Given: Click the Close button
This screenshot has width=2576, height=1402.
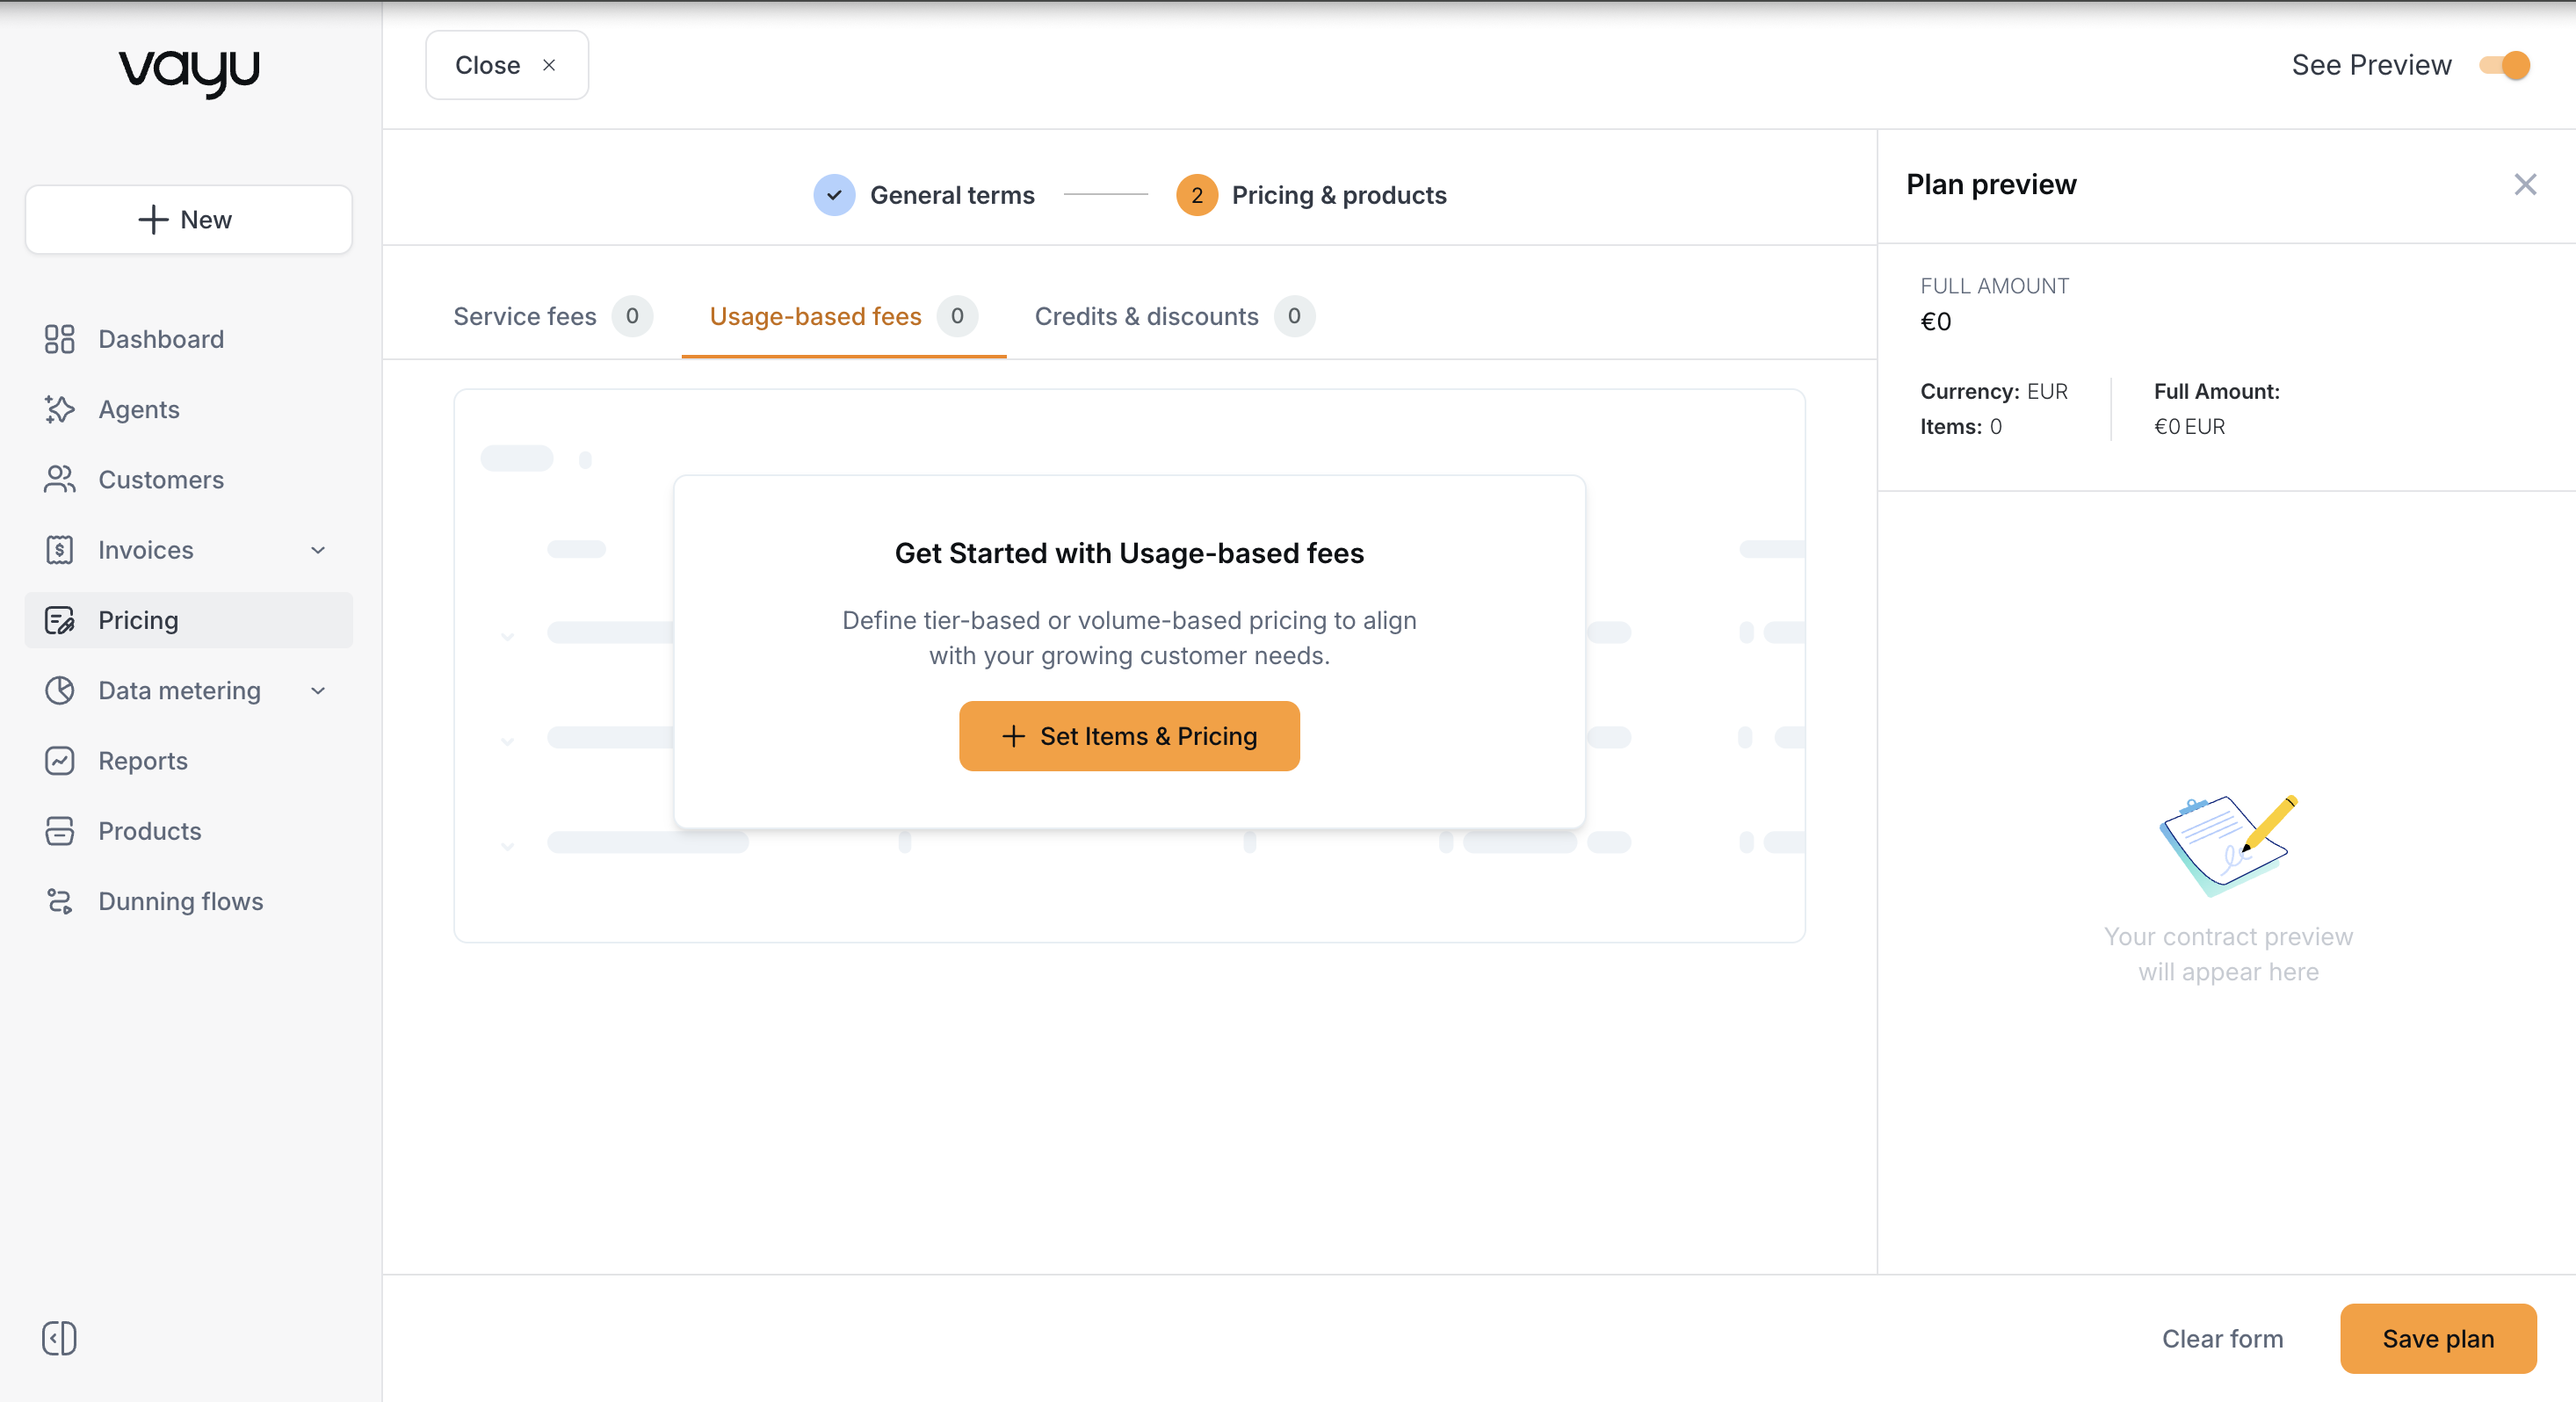Looking at the screenshot, I should click(507, 65).
